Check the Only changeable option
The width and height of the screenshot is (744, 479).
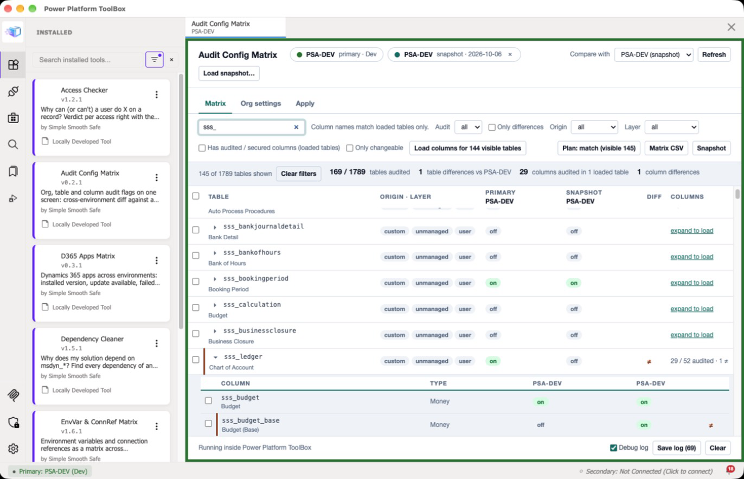click(350, 148)
